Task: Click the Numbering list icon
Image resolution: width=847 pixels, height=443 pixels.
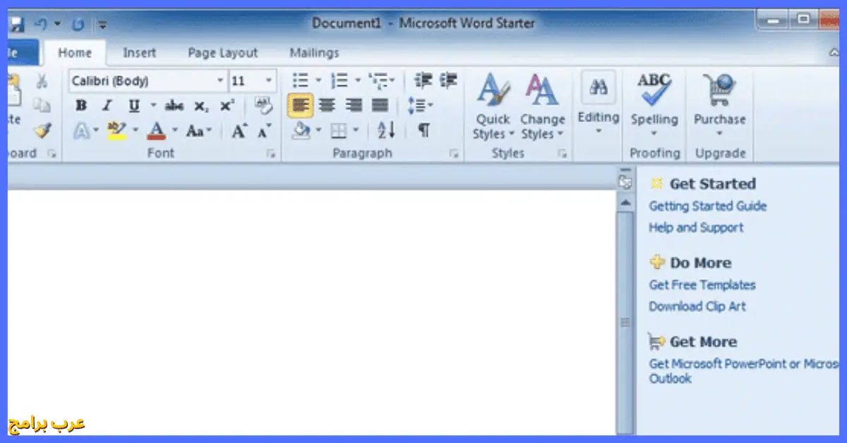Action: tap(340, 80)
